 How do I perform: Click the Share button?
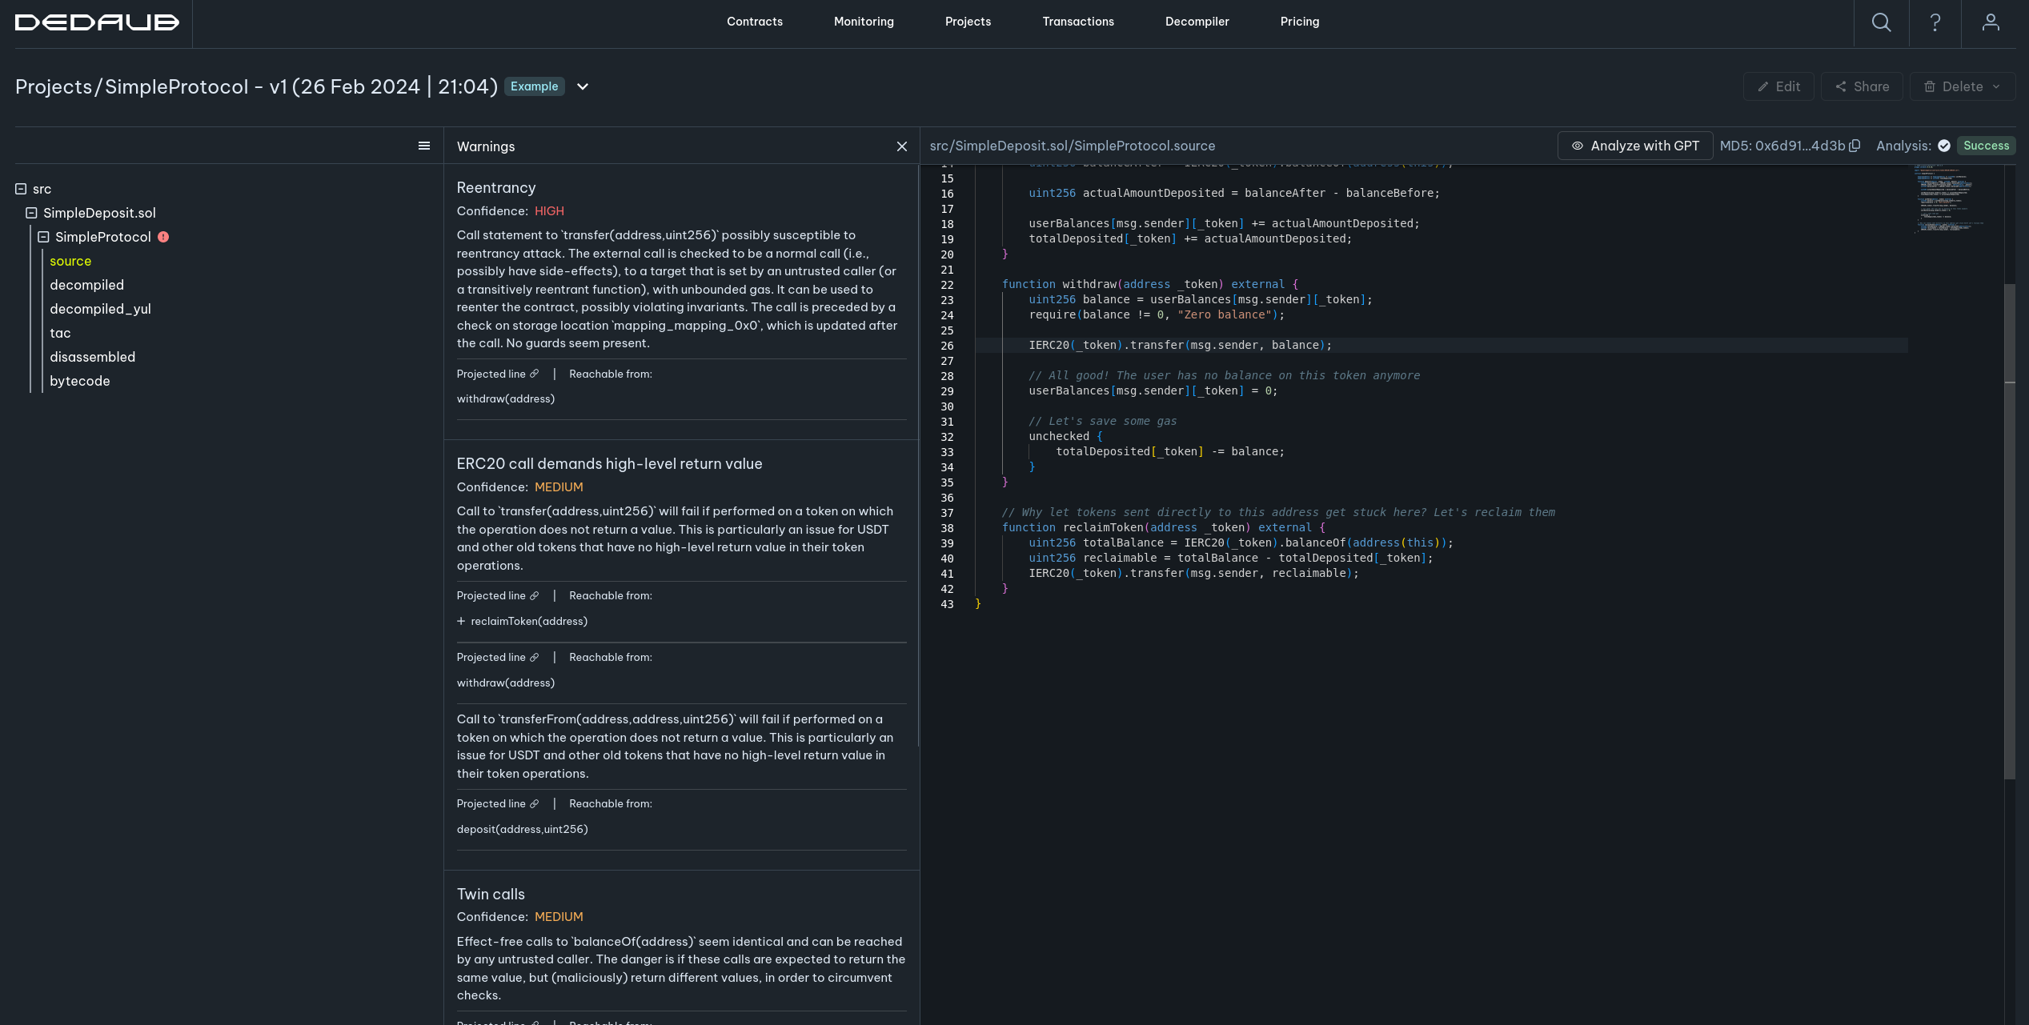1862,86
